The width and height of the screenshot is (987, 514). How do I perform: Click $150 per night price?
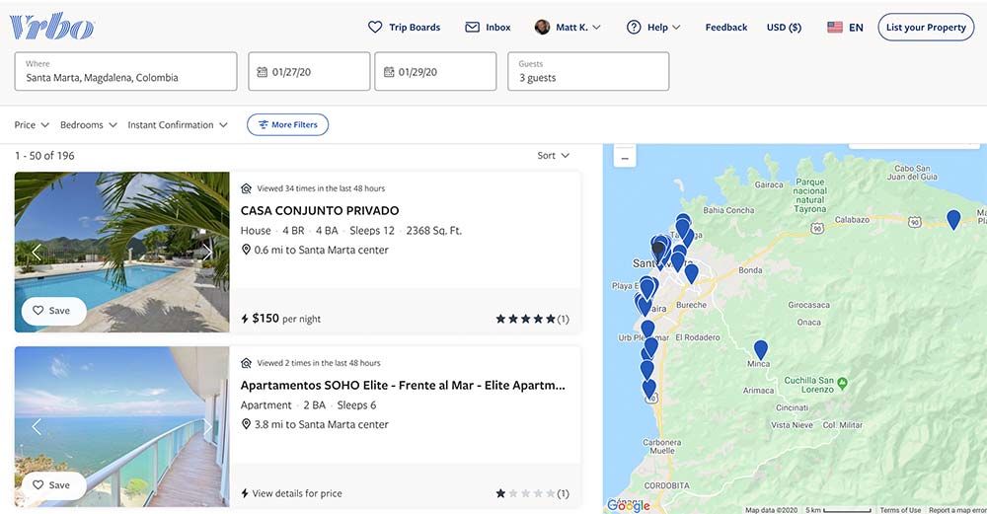pyautogui.click(x=286, y=319)
